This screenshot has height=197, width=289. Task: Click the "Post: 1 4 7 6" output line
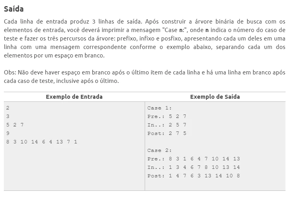[193, 176]
